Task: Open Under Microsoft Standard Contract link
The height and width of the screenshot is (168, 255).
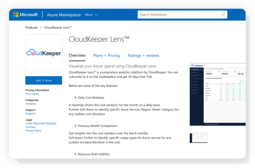Action: (x=41, y=125)
